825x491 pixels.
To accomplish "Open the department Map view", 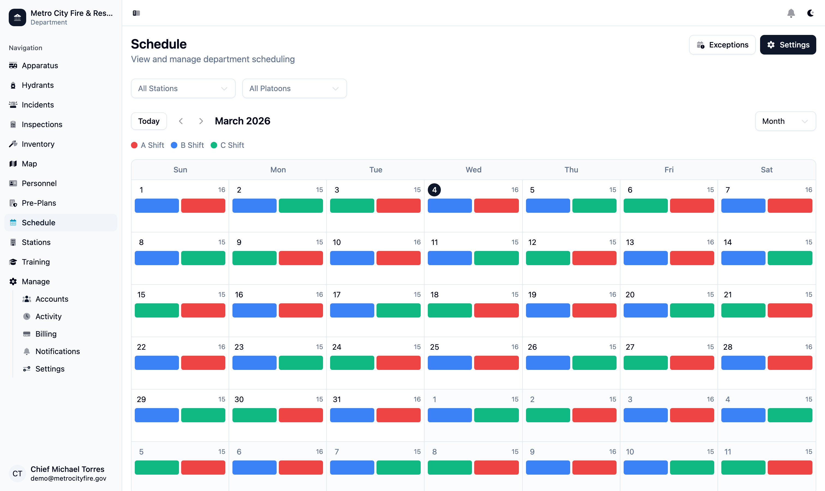I will pos(29,163).
